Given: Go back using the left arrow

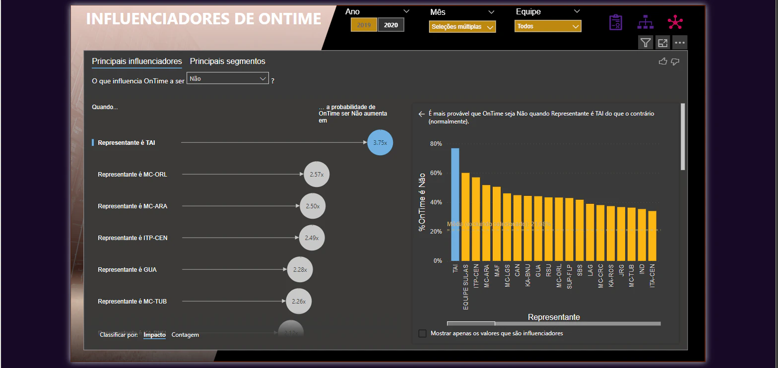Looking at the screenshot, I should pos(422,114).
